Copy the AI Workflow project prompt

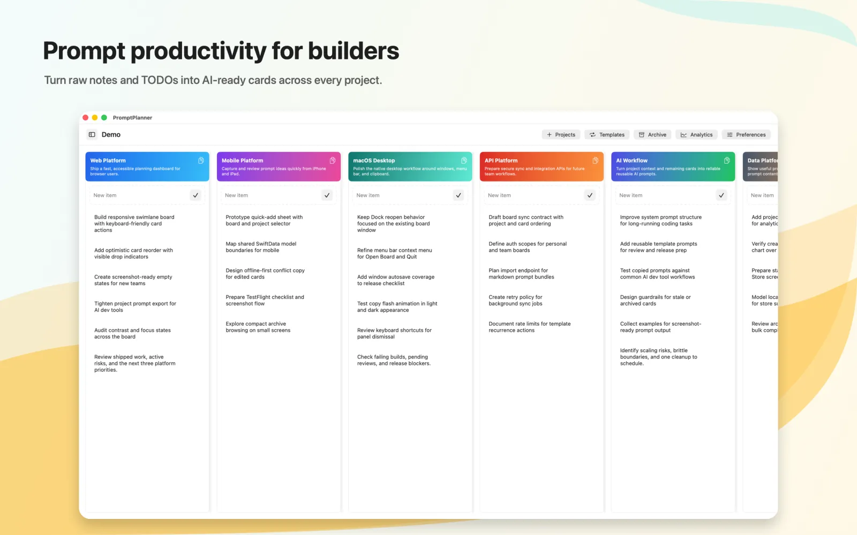(x=727, y=160)
